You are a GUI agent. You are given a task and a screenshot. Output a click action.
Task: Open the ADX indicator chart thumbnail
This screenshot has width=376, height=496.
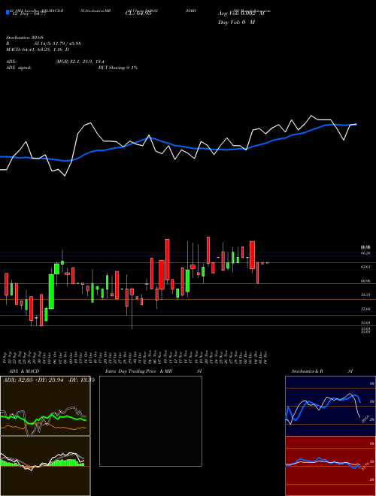pyautogui.click(x=45, y=406)
